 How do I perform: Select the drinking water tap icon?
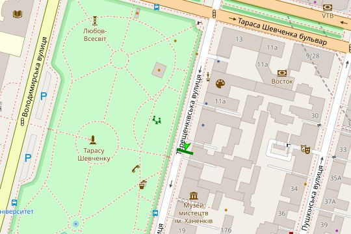pos(142,185)
